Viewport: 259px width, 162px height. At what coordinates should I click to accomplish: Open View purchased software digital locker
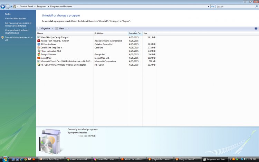click(x=17, y=31)
